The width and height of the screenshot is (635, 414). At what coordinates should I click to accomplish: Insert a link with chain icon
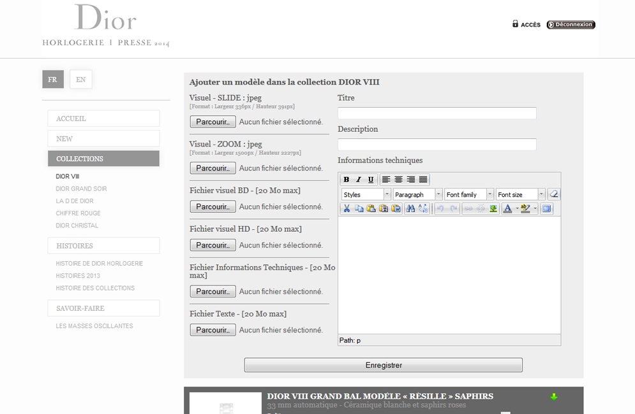point(468,209)
